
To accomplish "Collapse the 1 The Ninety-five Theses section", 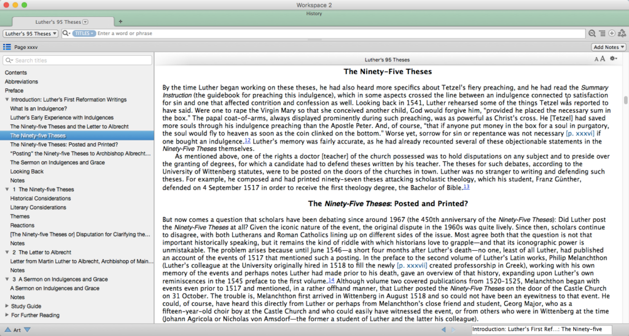I will click(7, 189).
